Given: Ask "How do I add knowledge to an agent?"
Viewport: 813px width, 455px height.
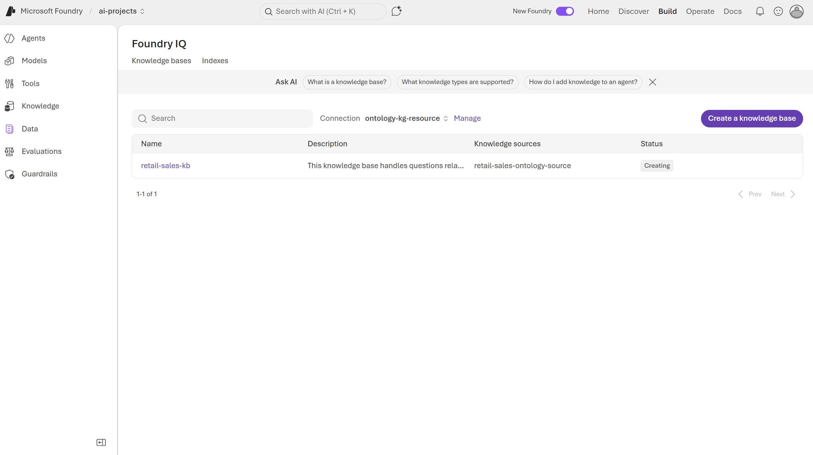Looking at the screenshot, I should (x=583, y=82).
